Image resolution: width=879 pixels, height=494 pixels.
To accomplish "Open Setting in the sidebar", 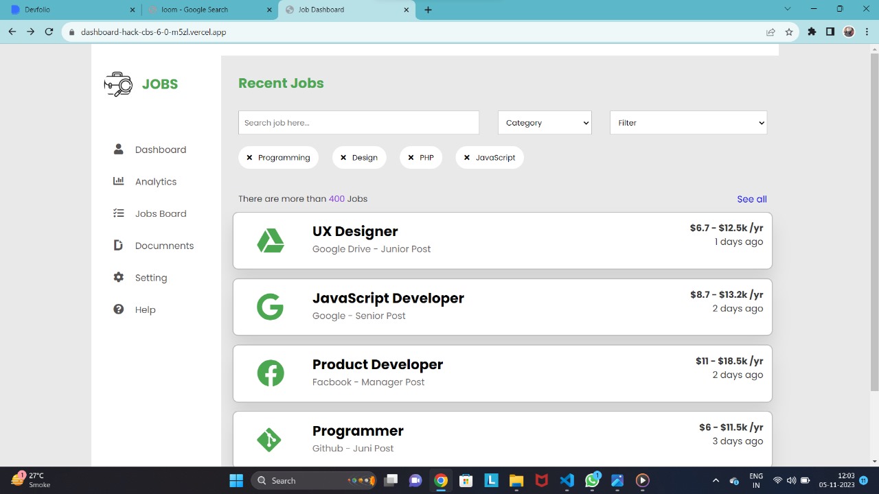I will (x=151, y=278).
